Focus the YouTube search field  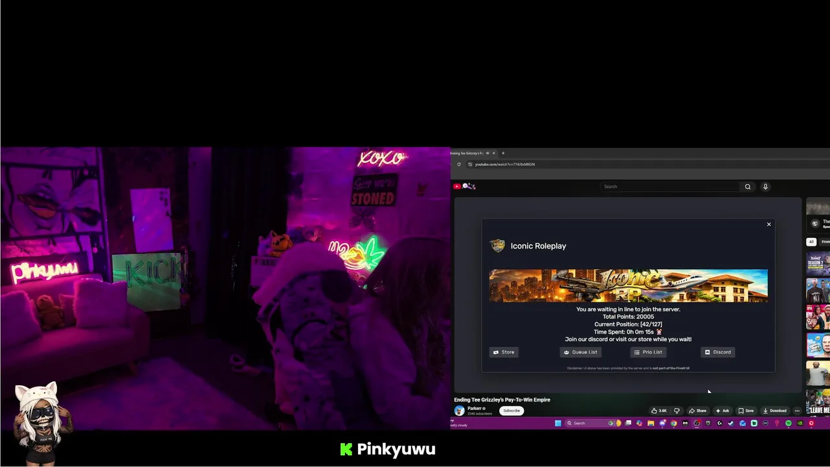(x=670, y=187)
